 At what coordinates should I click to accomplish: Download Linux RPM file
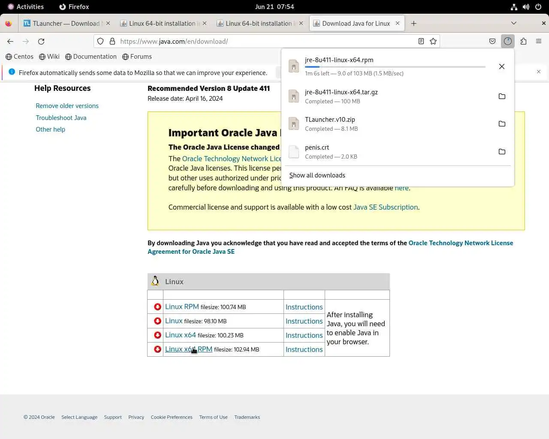pyautogui.click(x=182, y=307)
